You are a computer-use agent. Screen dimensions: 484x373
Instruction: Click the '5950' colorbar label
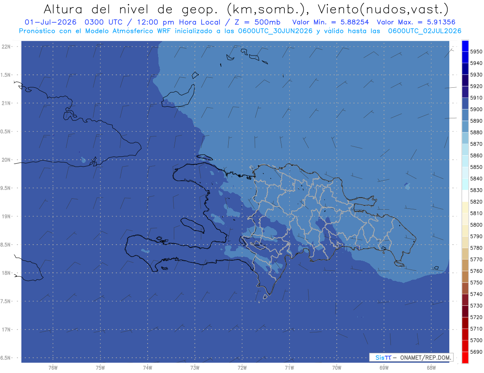[x=476, y=52]
